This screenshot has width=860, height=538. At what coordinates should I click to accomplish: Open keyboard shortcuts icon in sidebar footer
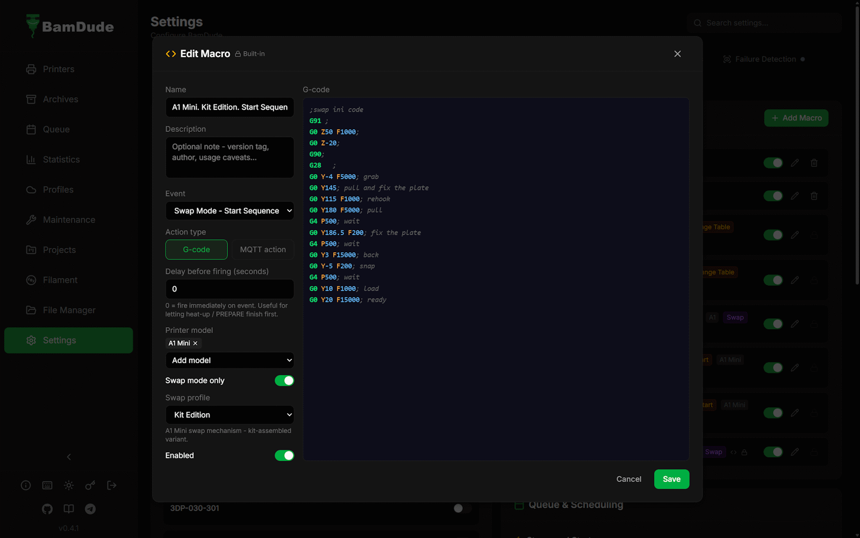pyautogui.click(x=47, y=485)
